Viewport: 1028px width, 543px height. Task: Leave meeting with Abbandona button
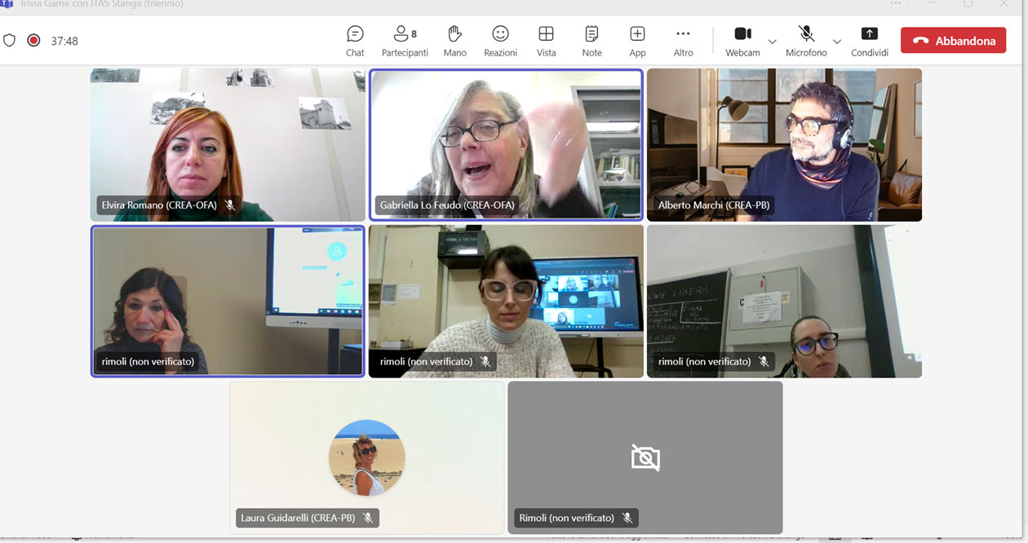click(x=953, y=41)
